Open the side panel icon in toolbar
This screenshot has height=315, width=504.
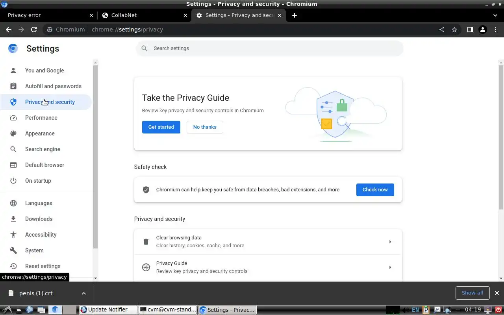470,30
